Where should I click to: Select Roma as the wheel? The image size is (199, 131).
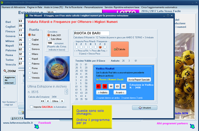click(30, 68)
